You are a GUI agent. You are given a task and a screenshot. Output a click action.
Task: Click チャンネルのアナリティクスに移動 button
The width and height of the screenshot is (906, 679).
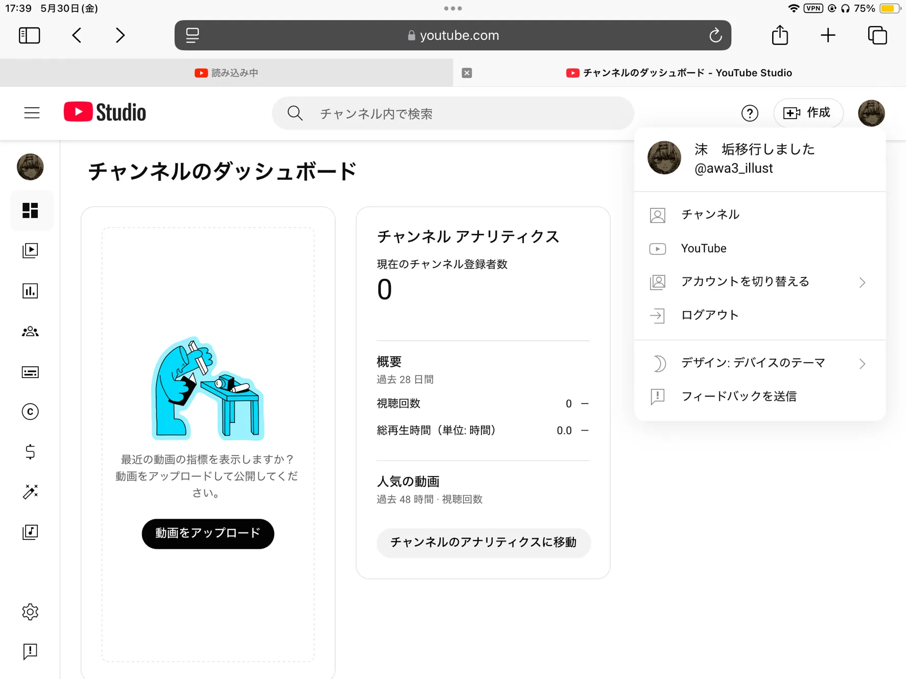coord(483,543)
